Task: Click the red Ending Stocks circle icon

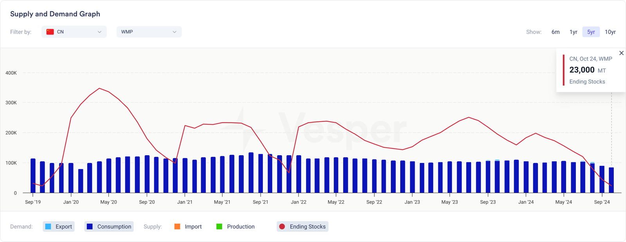Action: [x=282, y=227]
